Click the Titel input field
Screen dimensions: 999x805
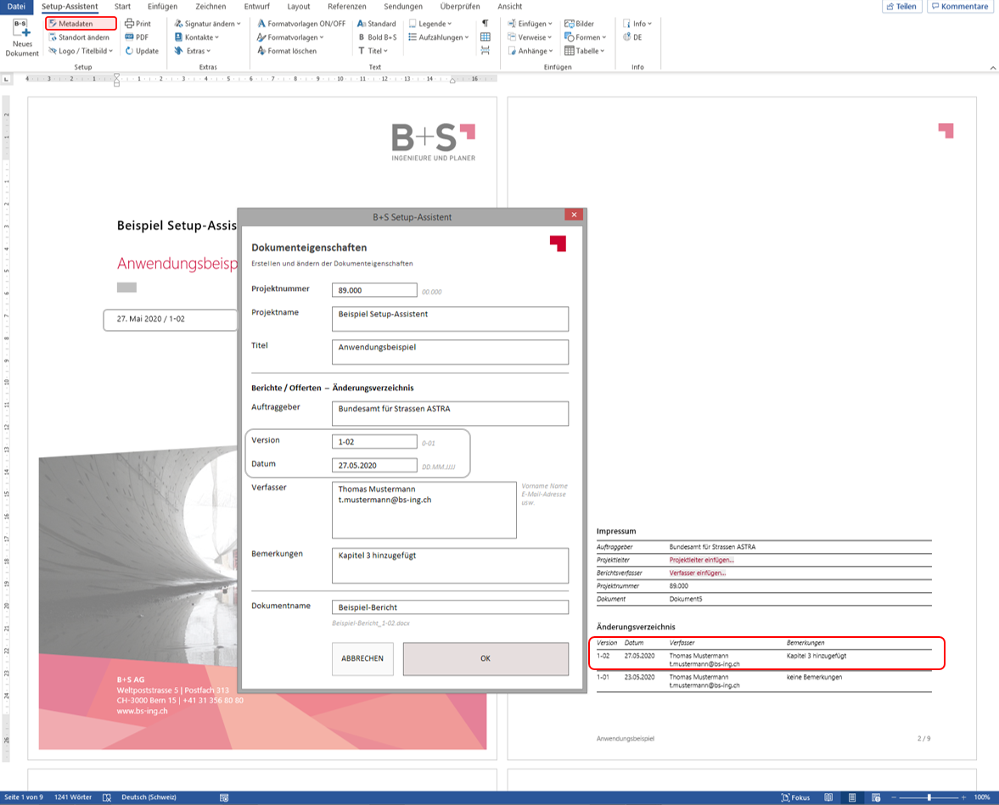pos(450,352)
